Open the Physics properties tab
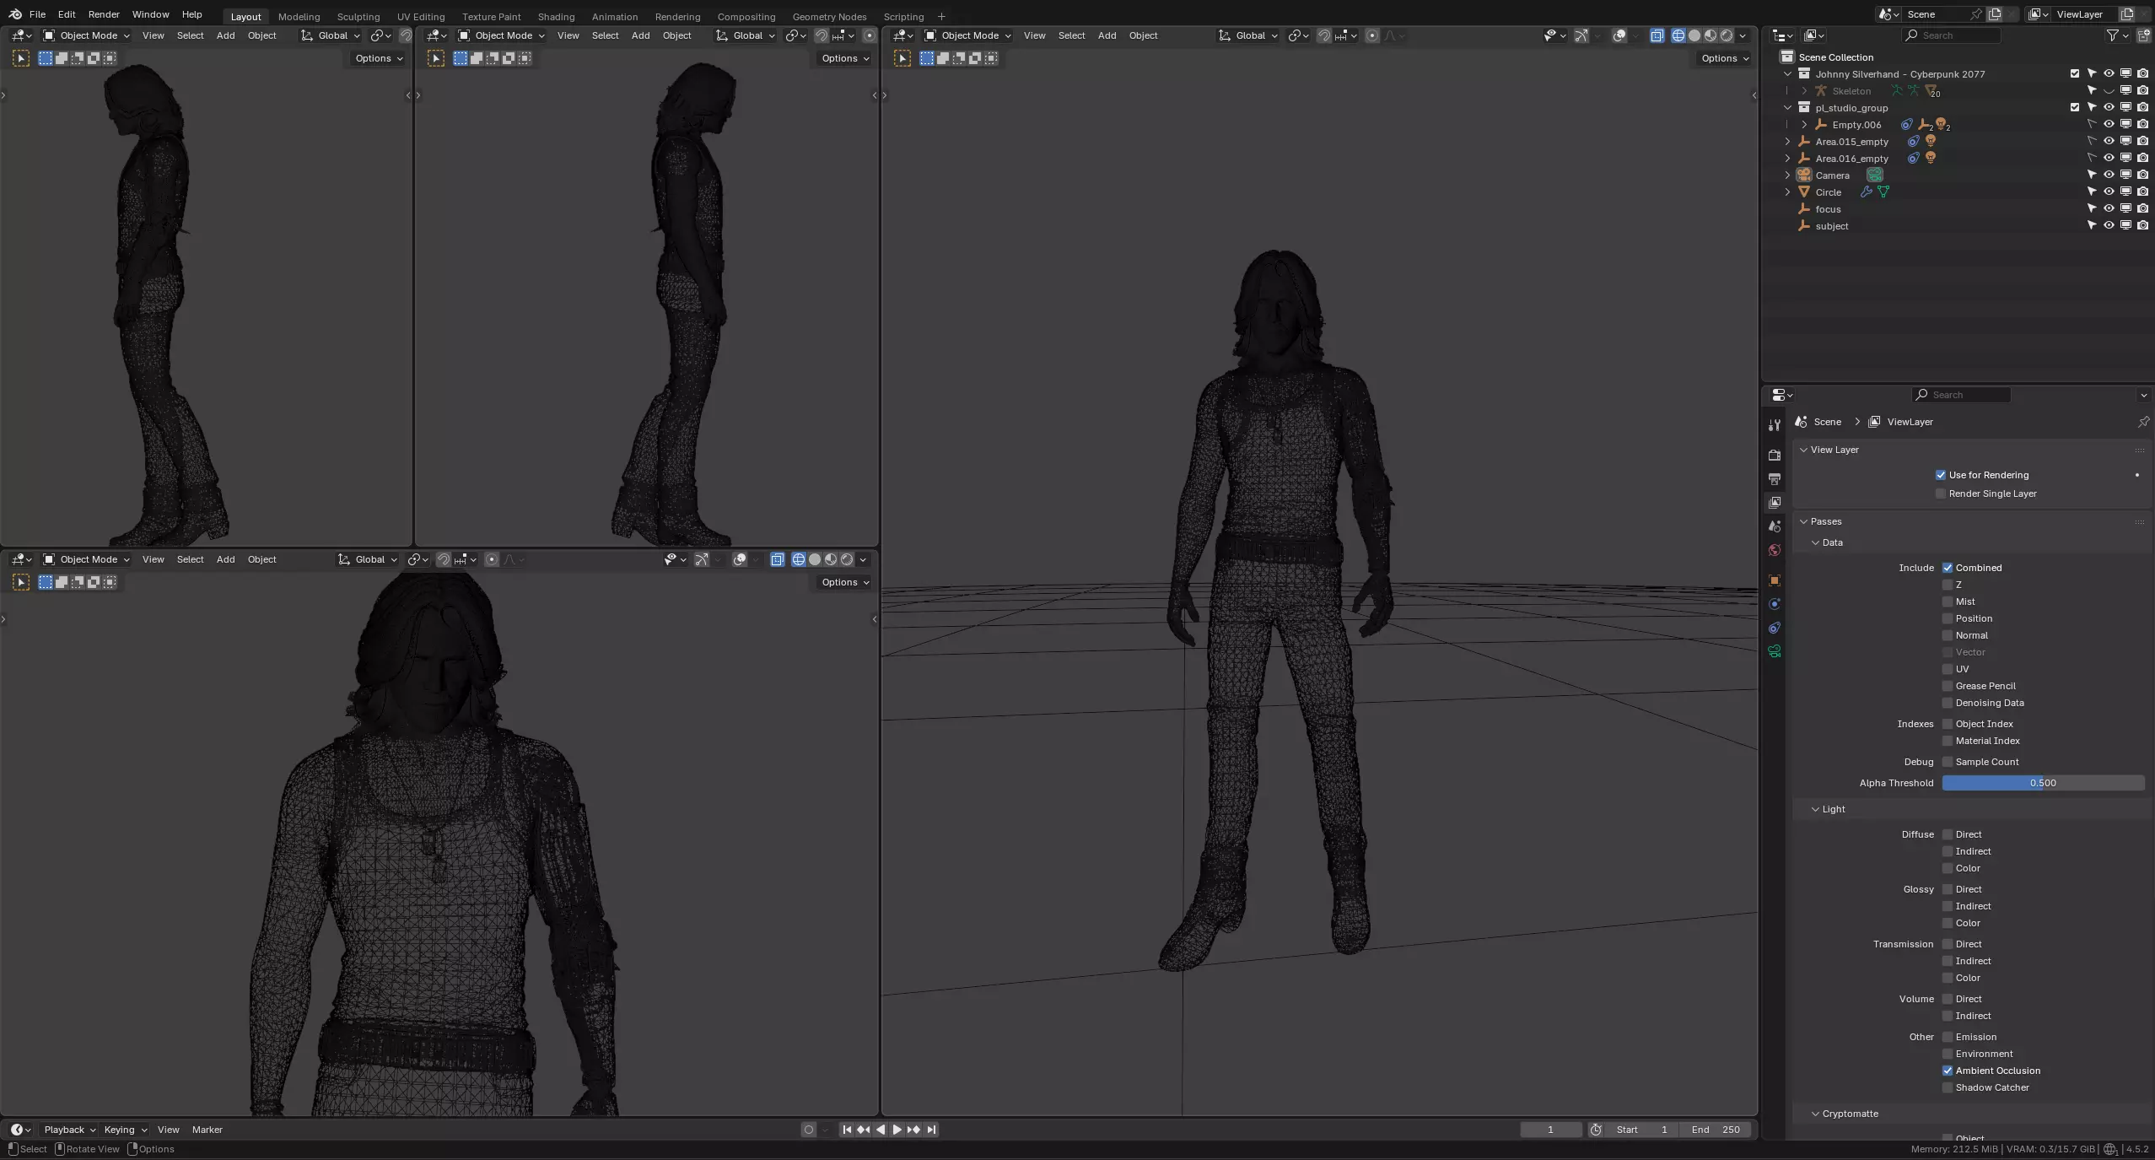This screenshot has width=2155, height=1160. [x=1775, y=604]
